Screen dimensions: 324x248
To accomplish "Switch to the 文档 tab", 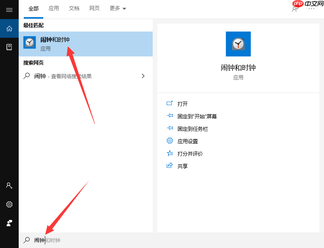I will point(74,8).
